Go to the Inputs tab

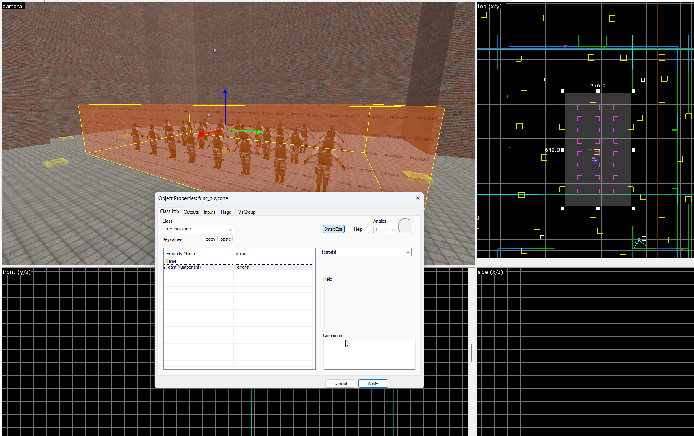210,212
